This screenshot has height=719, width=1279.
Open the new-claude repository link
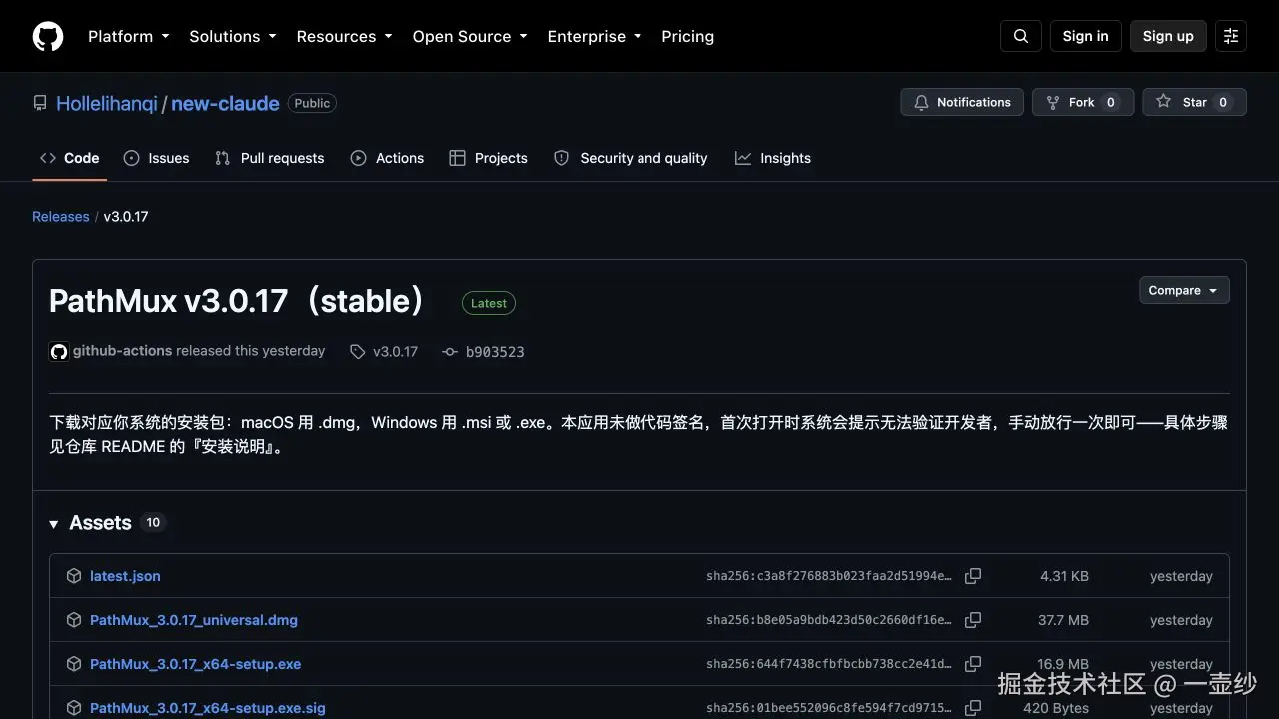[225, 103]
